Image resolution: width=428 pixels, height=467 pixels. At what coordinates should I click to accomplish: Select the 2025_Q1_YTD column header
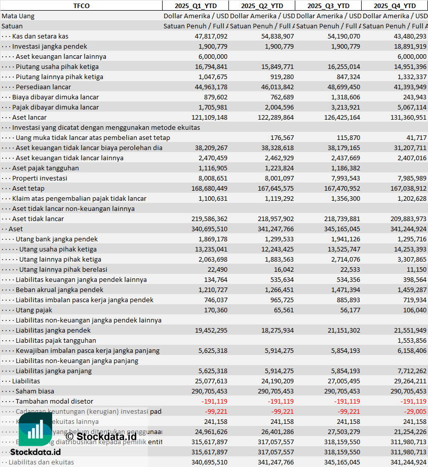(x=196, y=6)
